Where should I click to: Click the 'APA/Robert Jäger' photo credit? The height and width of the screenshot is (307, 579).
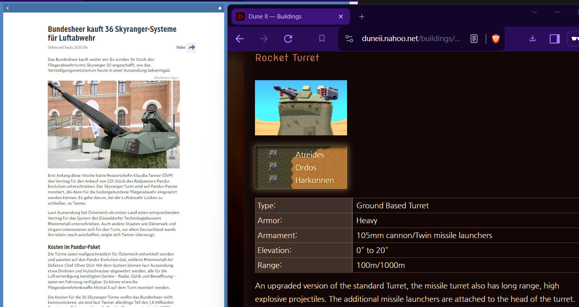pyautogui.click(x=166, y=78)
